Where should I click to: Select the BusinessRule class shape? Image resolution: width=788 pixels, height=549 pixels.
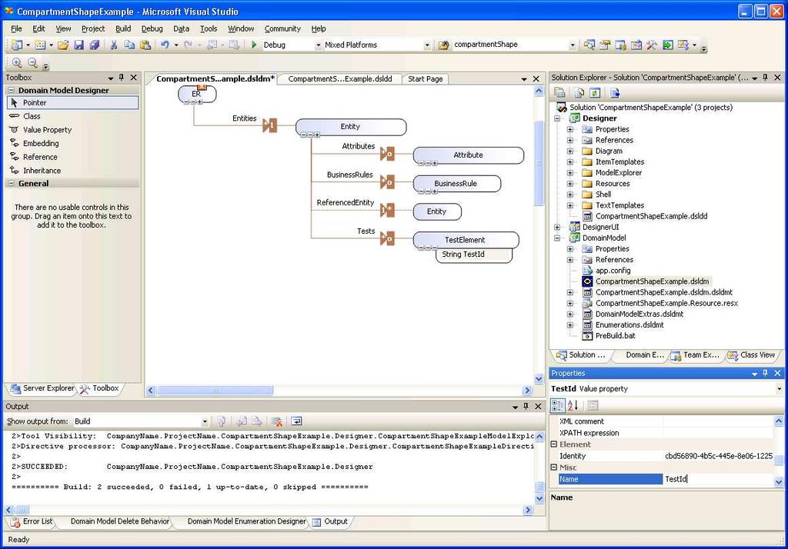click(x=457, y=183)
